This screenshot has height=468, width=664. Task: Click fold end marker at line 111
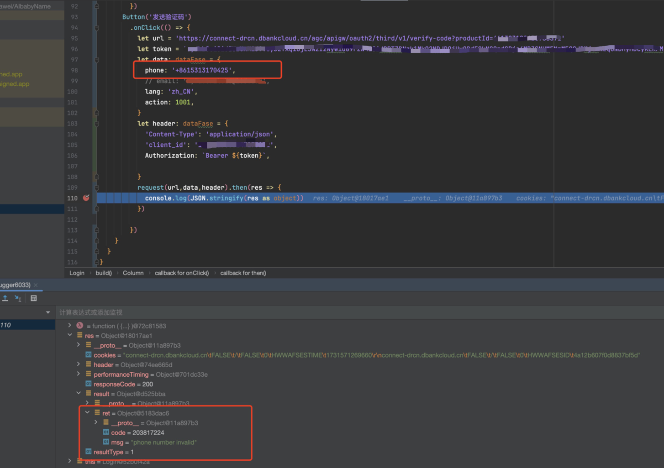pos(96,209)
